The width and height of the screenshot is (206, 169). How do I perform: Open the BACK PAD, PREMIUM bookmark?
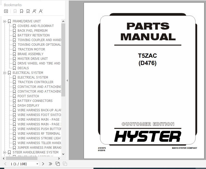(x=32, y=31)
